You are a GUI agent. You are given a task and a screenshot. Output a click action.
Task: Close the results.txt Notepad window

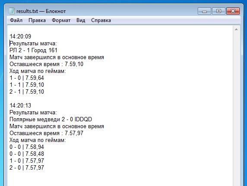pyautogui.click(x=233, y=11)
